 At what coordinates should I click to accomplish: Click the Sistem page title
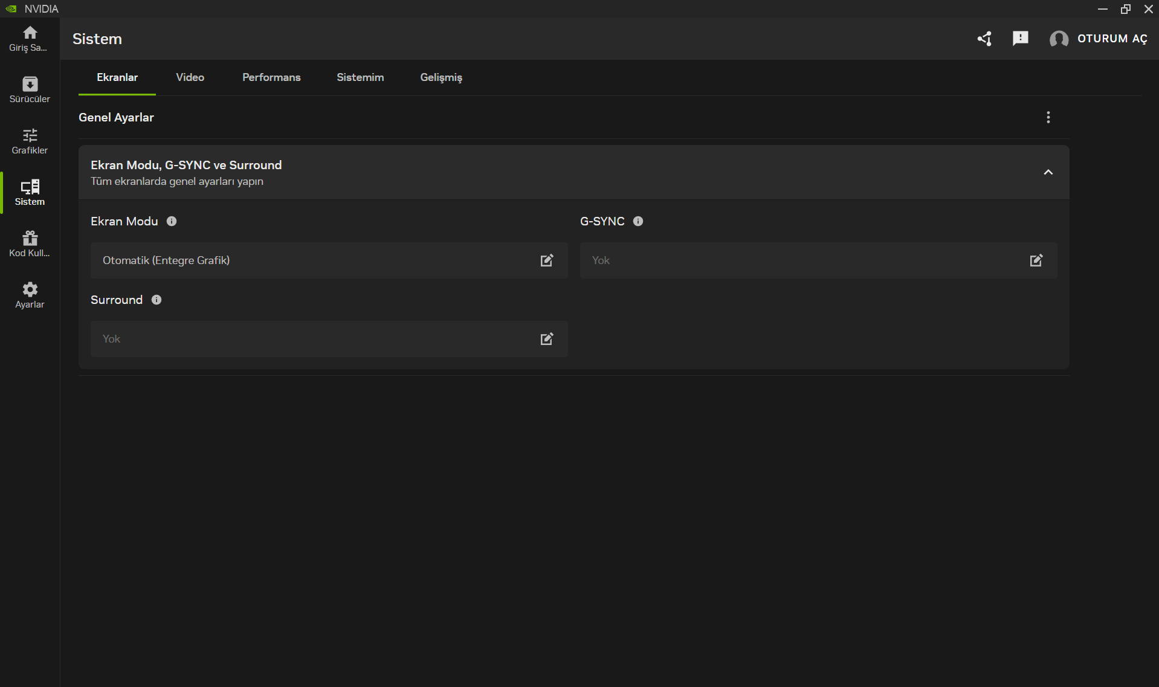[97, 39]
